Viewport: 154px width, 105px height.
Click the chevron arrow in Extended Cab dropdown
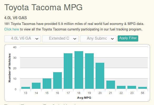tap(75, 39)
